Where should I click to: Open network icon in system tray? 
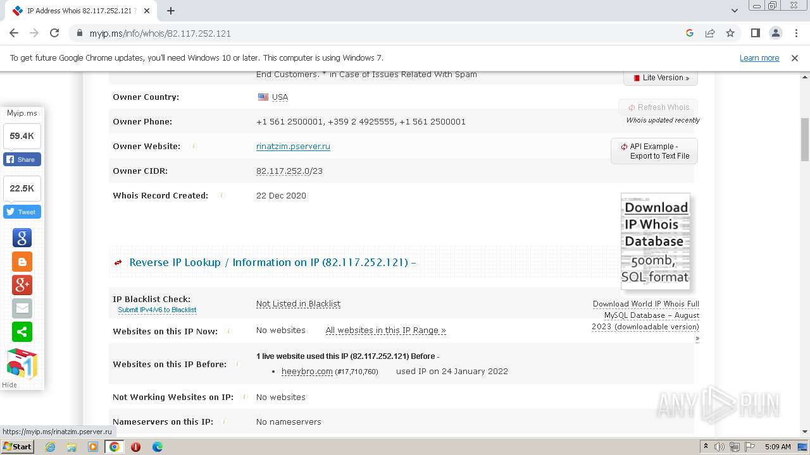[x=735, y=447]
